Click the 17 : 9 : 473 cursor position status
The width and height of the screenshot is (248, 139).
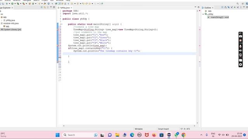(x=185, y=129)
